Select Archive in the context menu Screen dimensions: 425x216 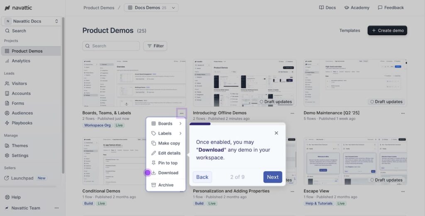click(166, 185)
